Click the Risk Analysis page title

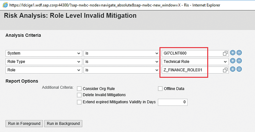(x=70, y=16)
